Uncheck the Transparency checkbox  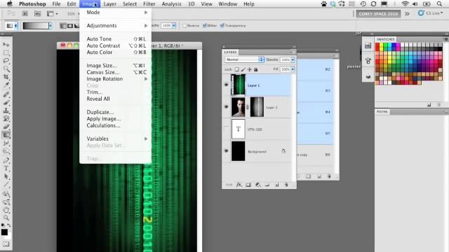pyautogui.click(x=222, y=25)
